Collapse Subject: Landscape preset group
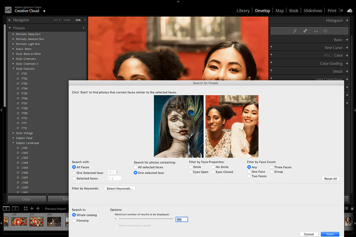This screenshot has width=356, height=237. coord(13,143)
